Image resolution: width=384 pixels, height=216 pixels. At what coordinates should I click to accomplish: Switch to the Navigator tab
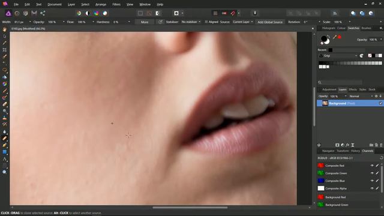[328, 151]
